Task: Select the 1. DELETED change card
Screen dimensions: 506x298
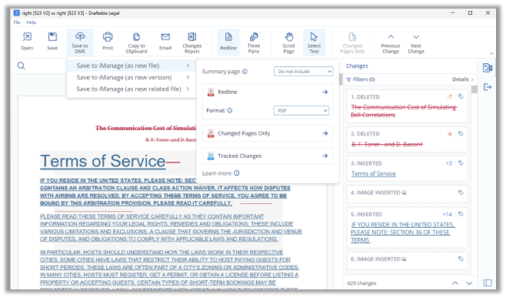Action: coord(407,107)
